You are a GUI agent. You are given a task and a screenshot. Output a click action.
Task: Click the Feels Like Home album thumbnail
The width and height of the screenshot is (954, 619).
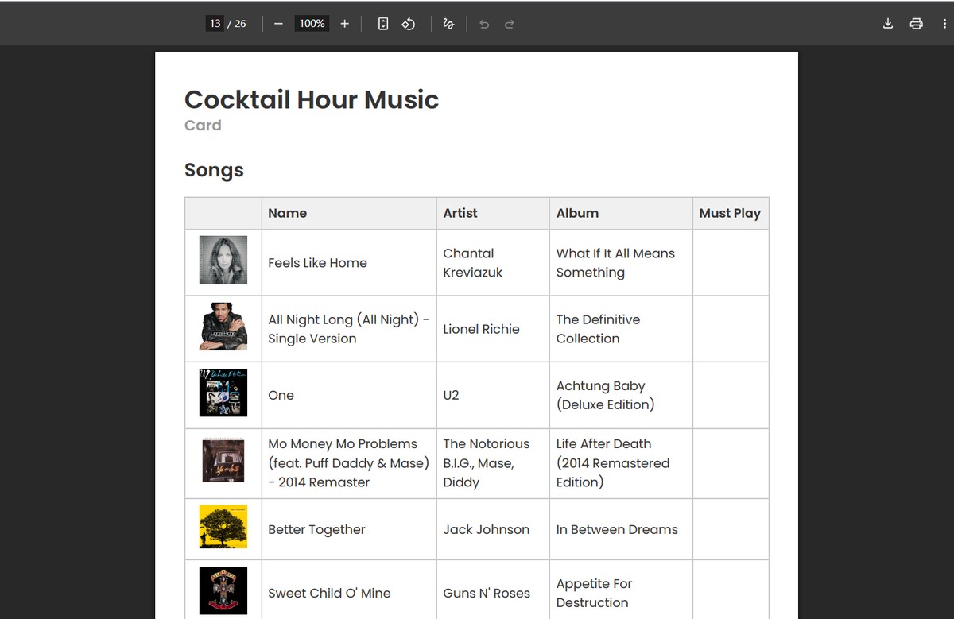pyautogui.click(x=223, y=260)
